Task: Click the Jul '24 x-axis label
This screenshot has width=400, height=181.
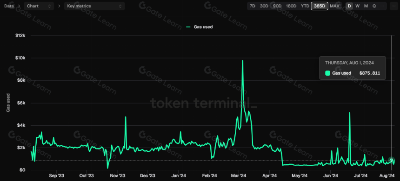Action: [x=361, y=175]
